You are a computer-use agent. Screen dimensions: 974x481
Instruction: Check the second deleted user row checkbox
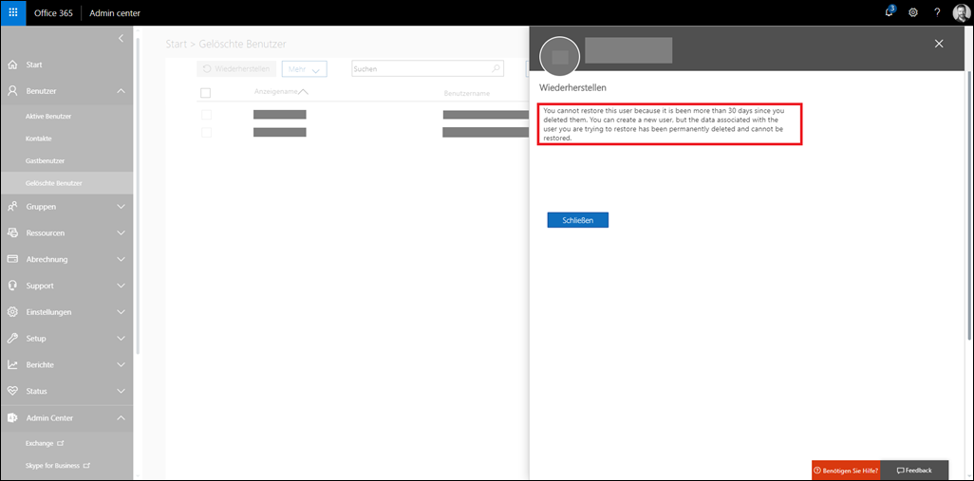tap(205, 132)
